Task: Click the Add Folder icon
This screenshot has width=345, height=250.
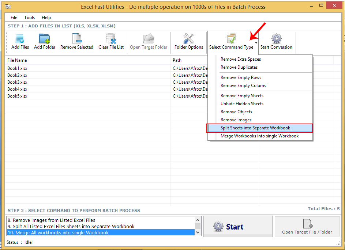Action: [44, 38]
